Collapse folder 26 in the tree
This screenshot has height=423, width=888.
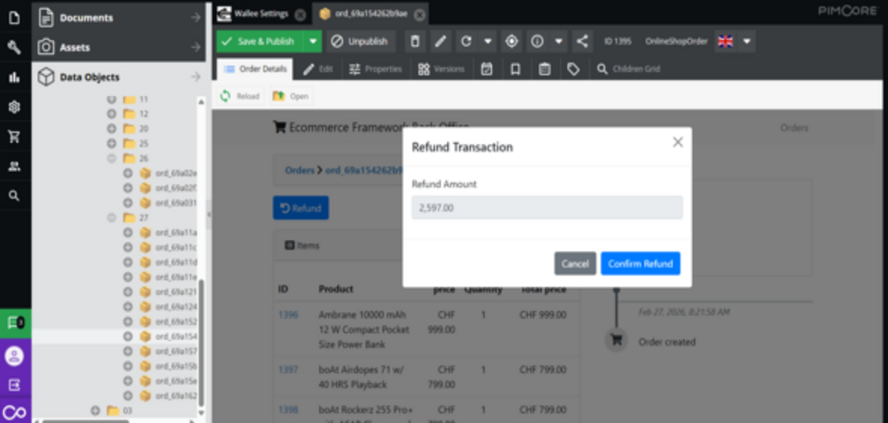point(111,158)
